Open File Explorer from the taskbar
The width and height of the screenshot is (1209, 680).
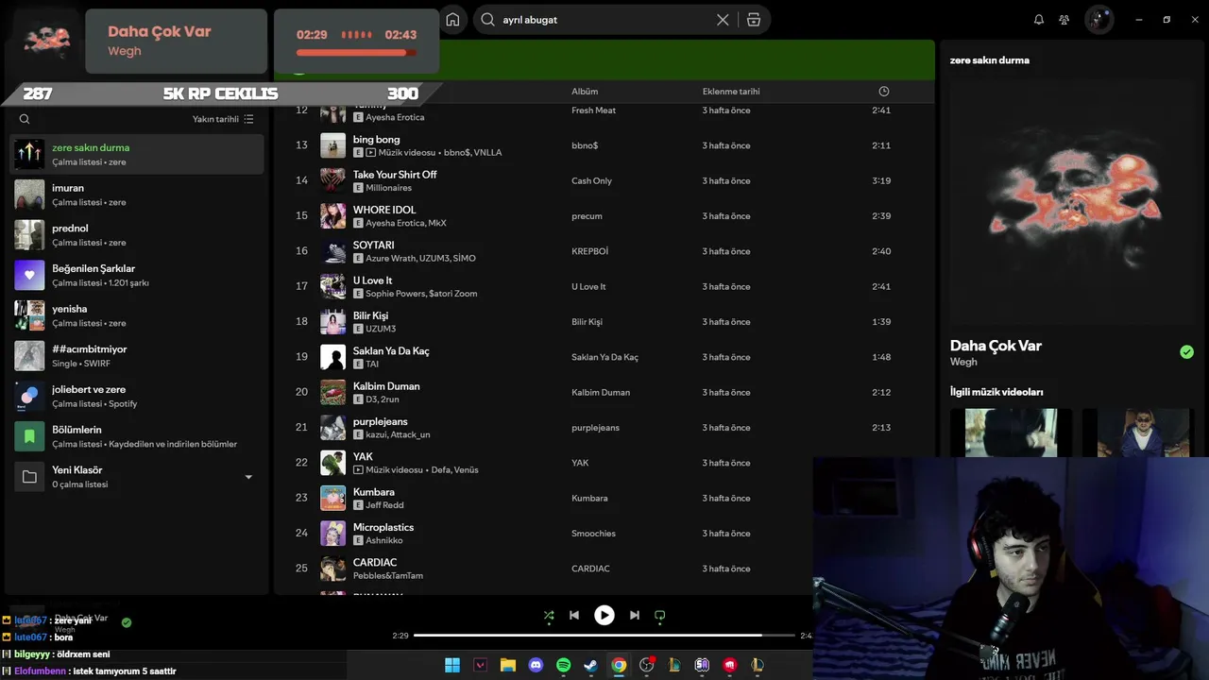507,665
